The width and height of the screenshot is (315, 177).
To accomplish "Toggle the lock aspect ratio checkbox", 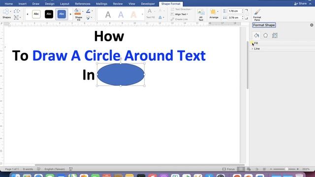I will click(247, 14).
